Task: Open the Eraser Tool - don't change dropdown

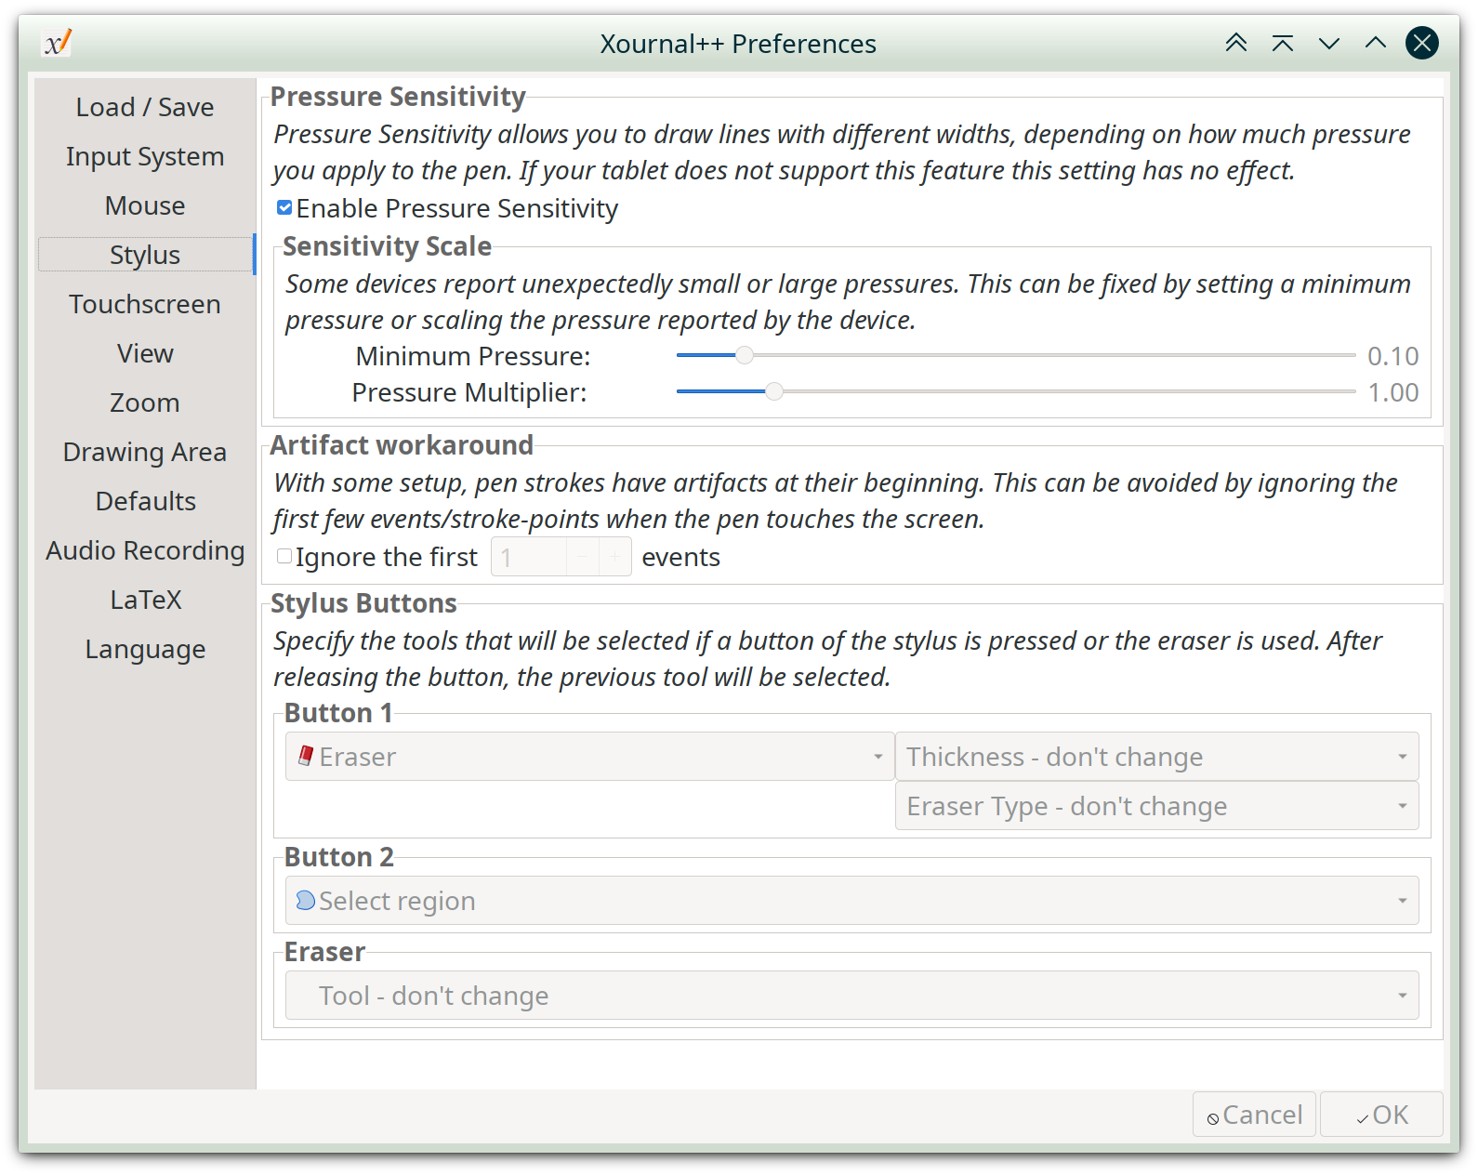Action: (851, 995)
